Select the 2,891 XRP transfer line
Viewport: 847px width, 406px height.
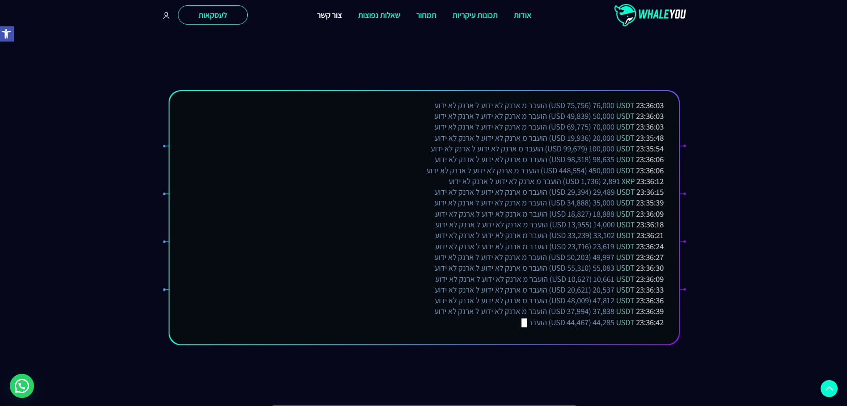pos(556,182)
